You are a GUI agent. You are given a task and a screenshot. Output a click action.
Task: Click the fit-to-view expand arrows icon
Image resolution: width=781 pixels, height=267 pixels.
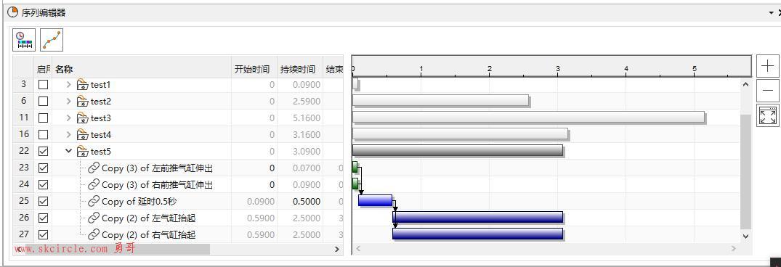[x=767, y=115]
